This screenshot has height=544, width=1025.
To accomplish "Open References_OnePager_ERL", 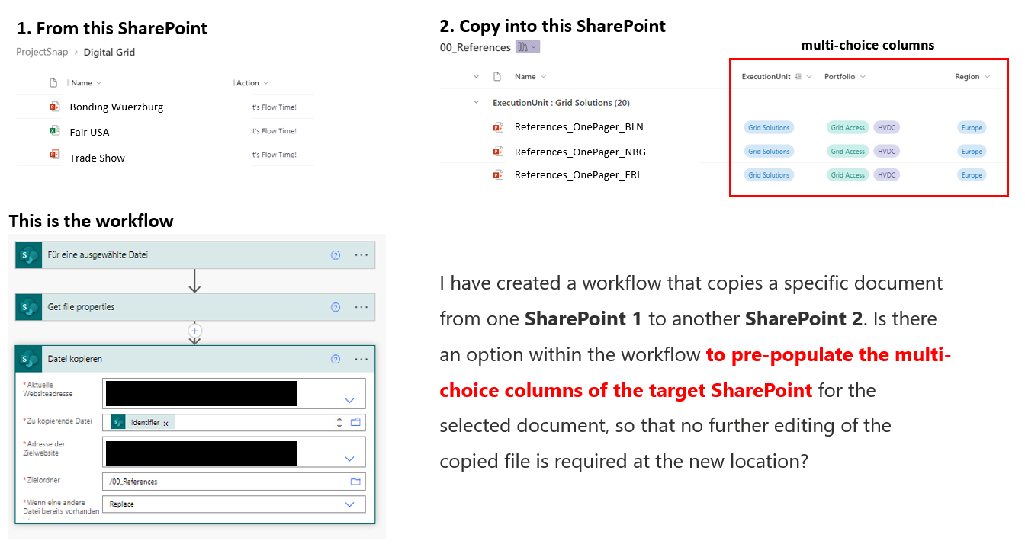I will [x=578, y=175].
